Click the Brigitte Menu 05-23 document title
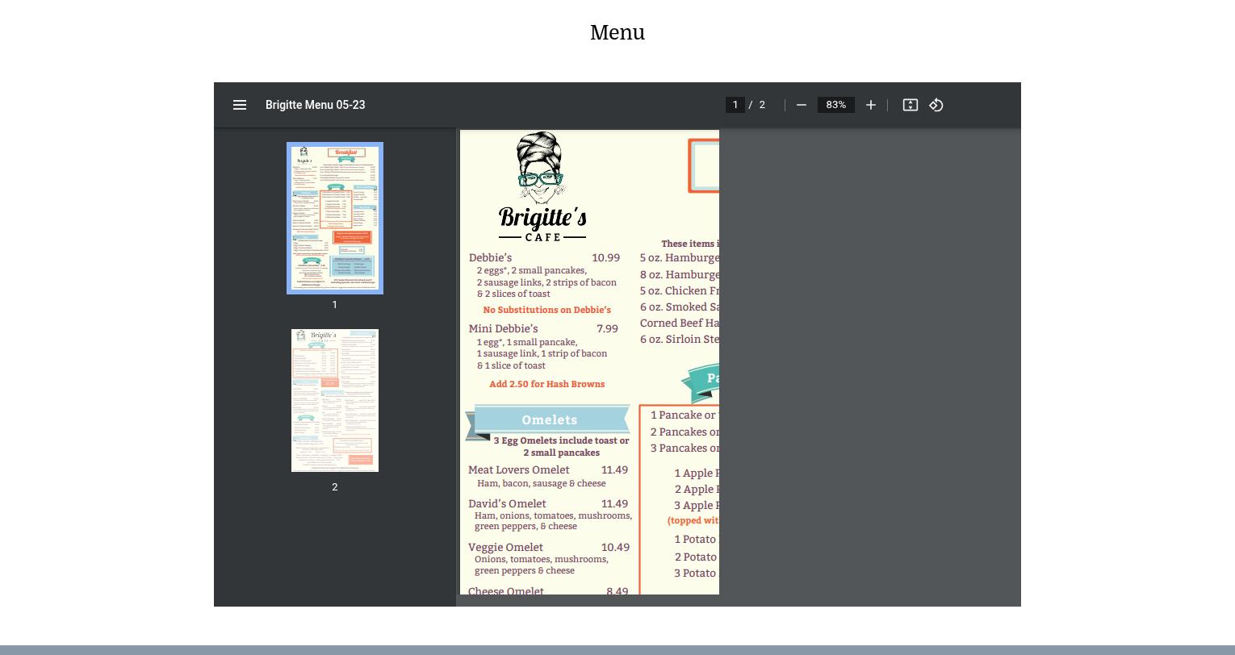Image resolution: width=1235 pixels, height=655 pixels. click(315, 105)
